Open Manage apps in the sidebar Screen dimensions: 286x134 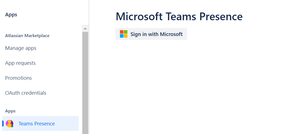(x=21, y=48)
